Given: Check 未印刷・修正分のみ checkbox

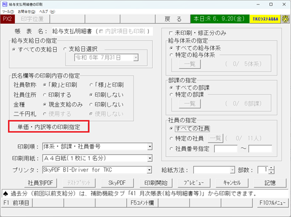Looking at the screenshot, I should [x=171, y=33].
